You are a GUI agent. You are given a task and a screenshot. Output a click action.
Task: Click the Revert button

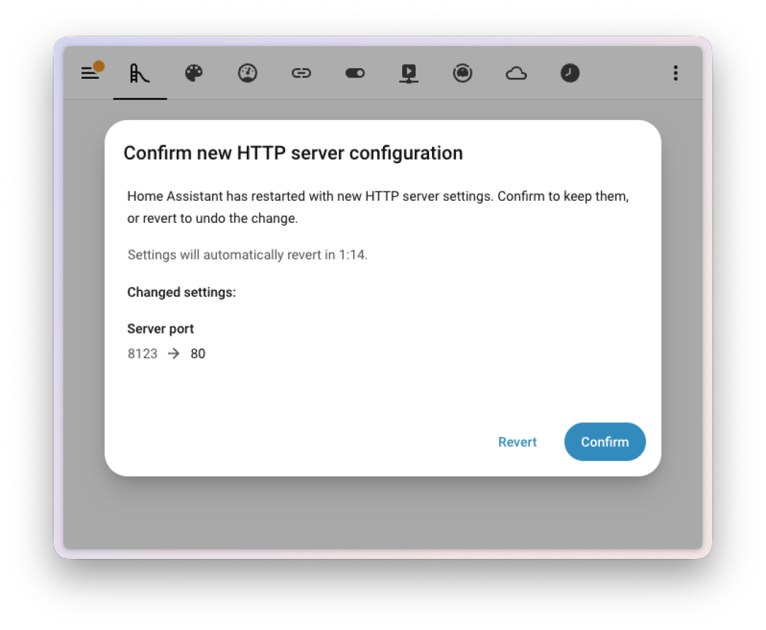(x=517, y=442)
